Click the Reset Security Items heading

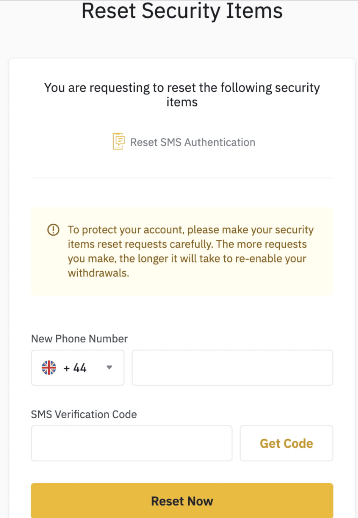pos(182,10)
